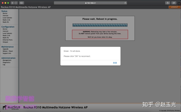The width and height of the screenshot is (181, 112).
Task: Open Ethernet Ports configuration
Action: [8, 40]
